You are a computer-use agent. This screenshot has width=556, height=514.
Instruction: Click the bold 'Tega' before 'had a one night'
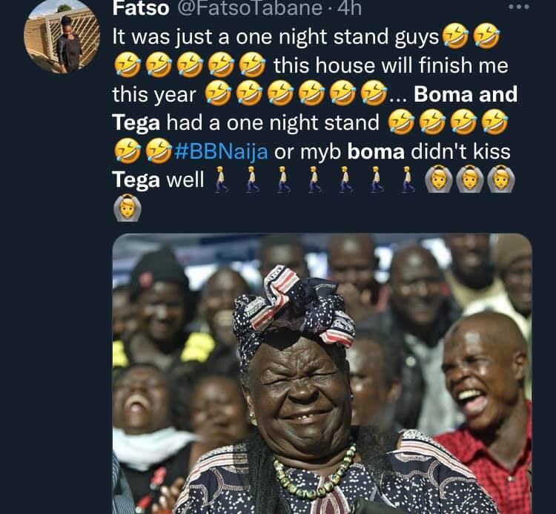tap(136, 123)
